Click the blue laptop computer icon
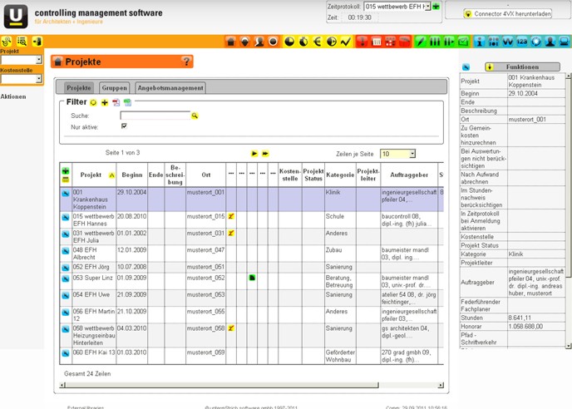Image resolution: width=572 pixels, height=409 pixels. 565,42
